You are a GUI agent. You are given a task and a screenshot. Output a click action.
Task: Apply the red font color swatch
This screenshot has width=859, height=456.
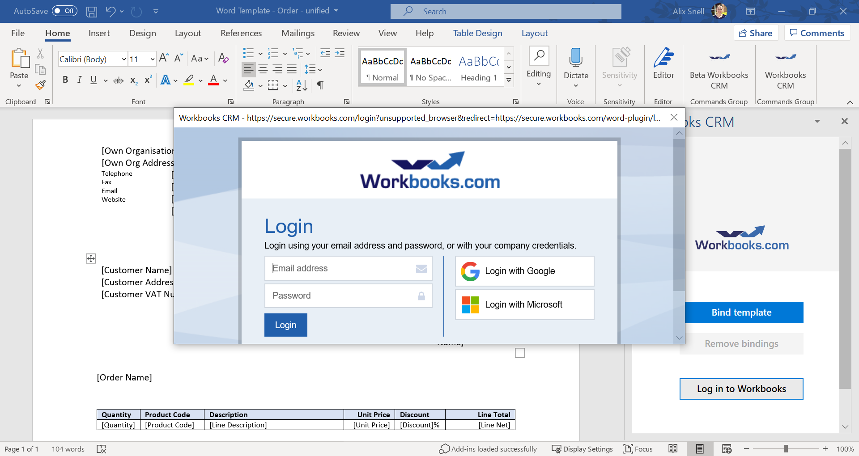[213, 80]
